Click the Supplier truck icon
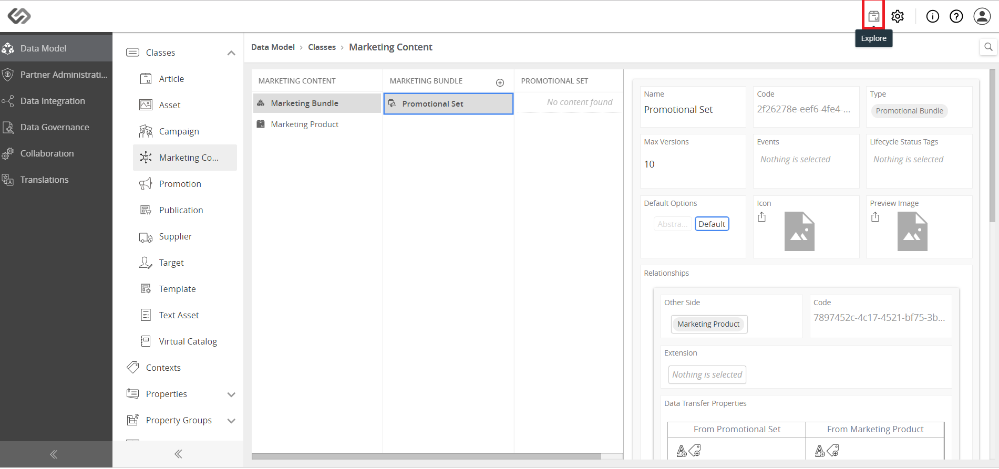Image resolution: width=999 pixels, height=469 pixels. 146,237
